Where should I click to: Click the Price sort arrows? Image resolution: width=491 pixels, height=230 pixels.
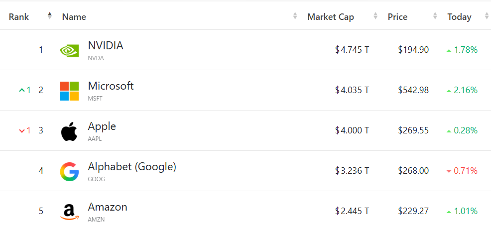coord(435,16)
